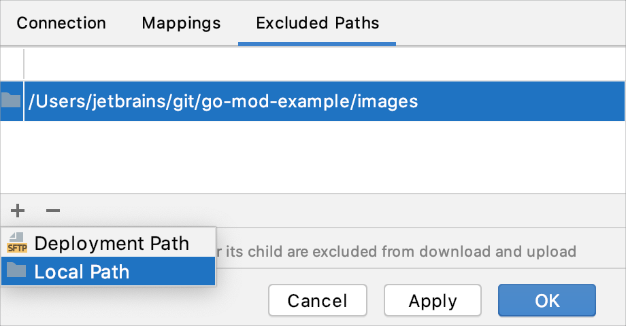Click the blank icon cell in the top row

point(12,65)
